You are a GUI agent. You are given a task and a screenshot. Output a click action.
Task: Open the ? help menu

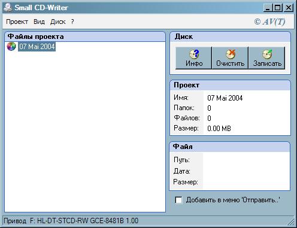coord(72,22)
